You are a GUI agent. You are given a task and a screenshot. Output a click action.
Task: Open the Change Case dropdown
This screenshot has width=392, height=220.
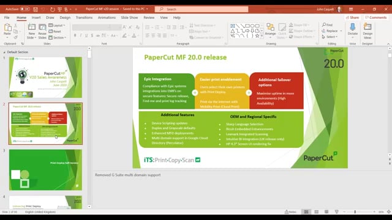(x=114, y=35)
